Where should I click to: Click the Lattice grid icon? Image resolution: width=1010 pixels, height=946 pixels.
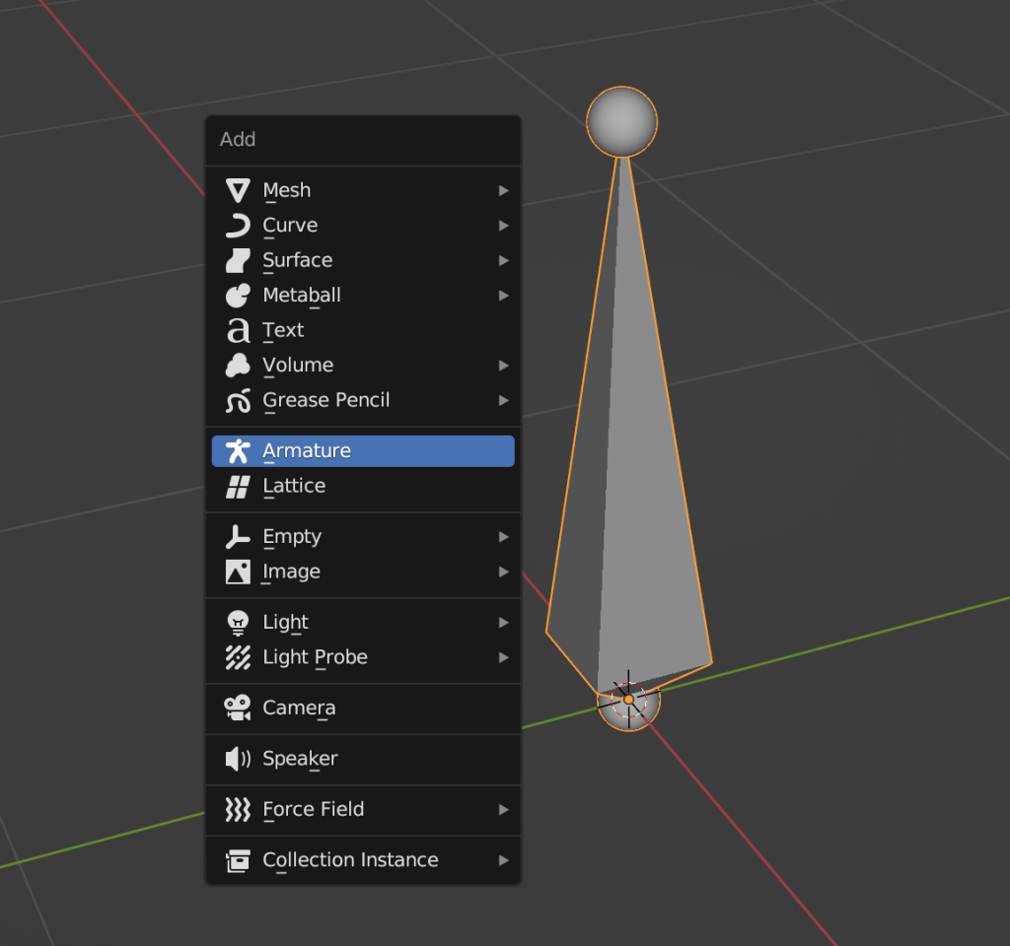pos(238,487)
